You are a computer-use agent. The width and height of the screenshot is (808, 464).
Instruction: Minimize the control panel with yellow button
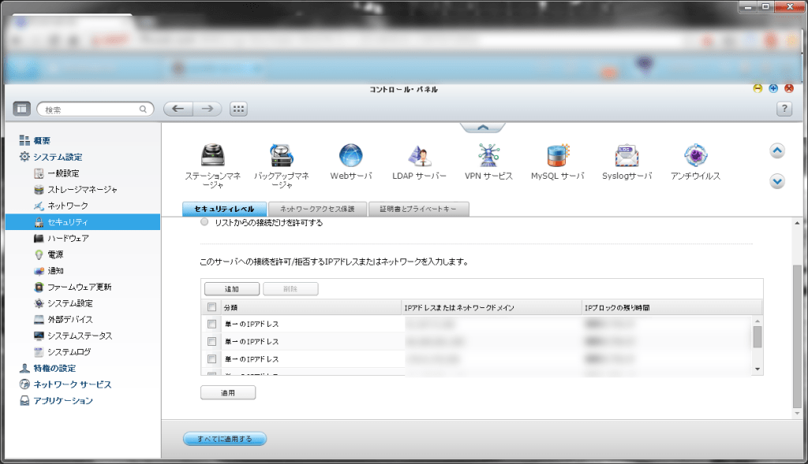point(757,88)
